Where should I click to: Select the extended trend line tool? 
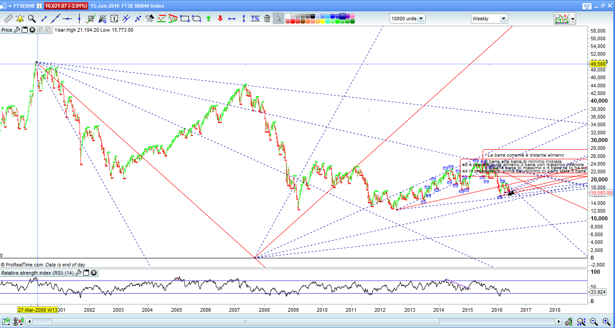click(x=56, y=19)
